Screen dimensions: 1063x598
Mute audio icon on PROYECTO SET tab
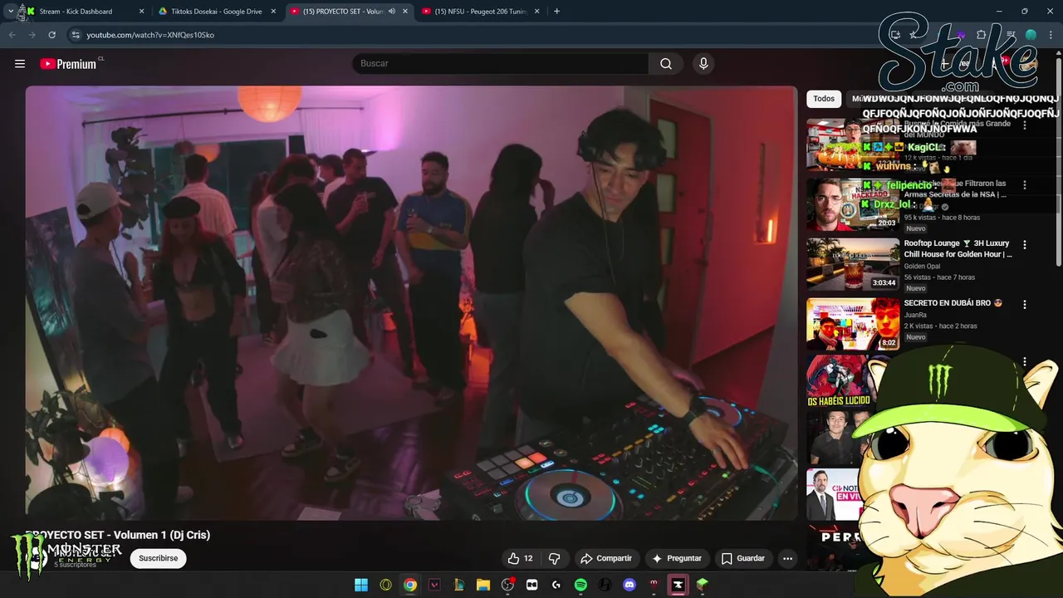coord(392,12)
